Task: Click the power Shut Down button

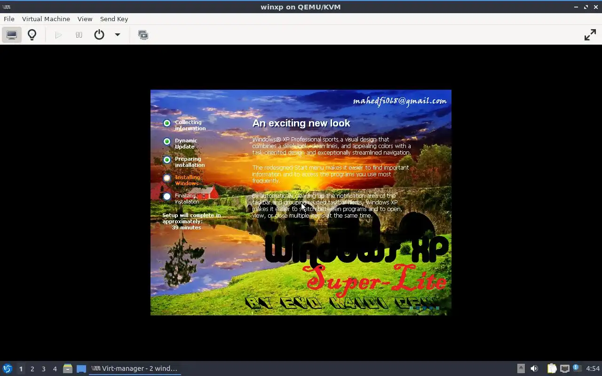Action: (99, 35)
